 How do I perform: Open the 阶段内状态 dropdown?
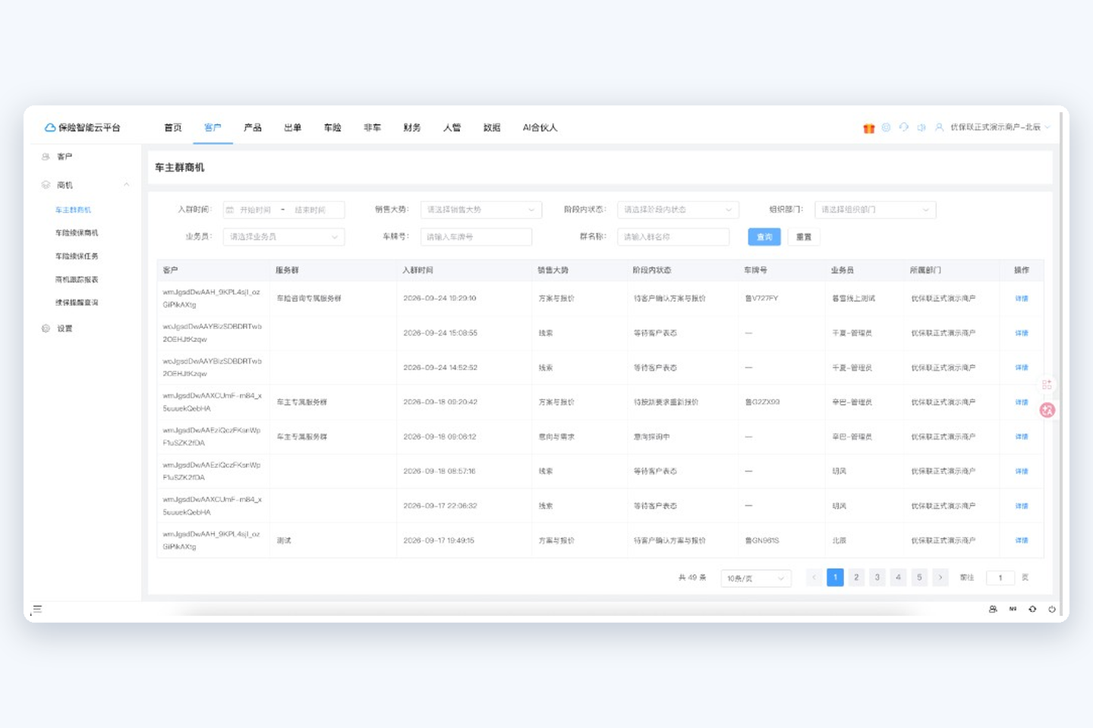[678, 210]
